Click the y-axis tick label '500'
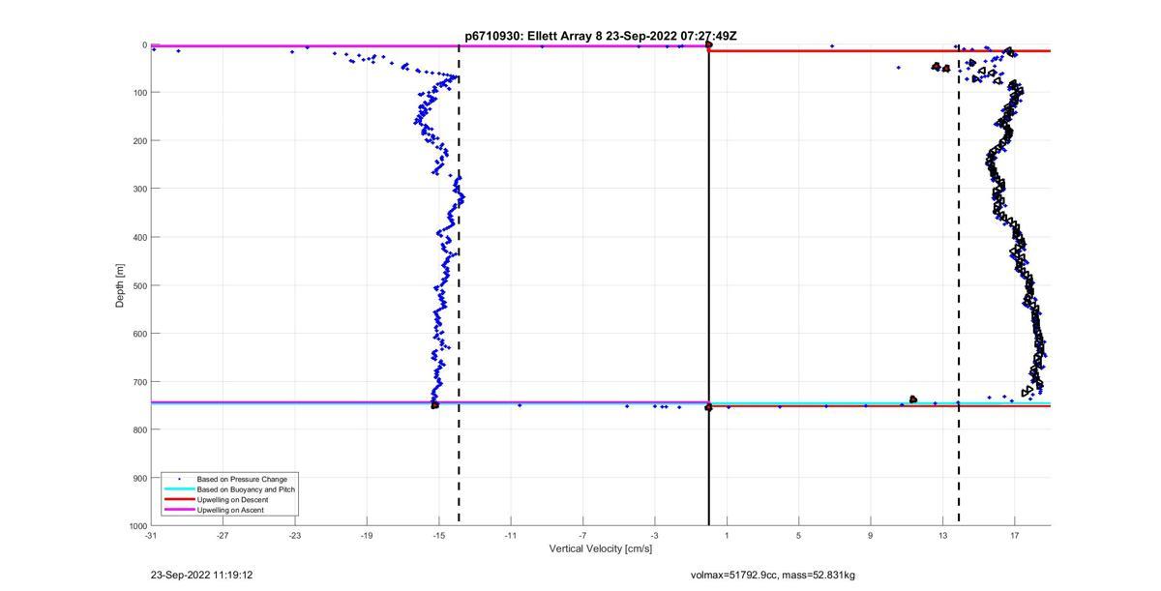This screenshot has height=591, width=1161. coord(139,285)
